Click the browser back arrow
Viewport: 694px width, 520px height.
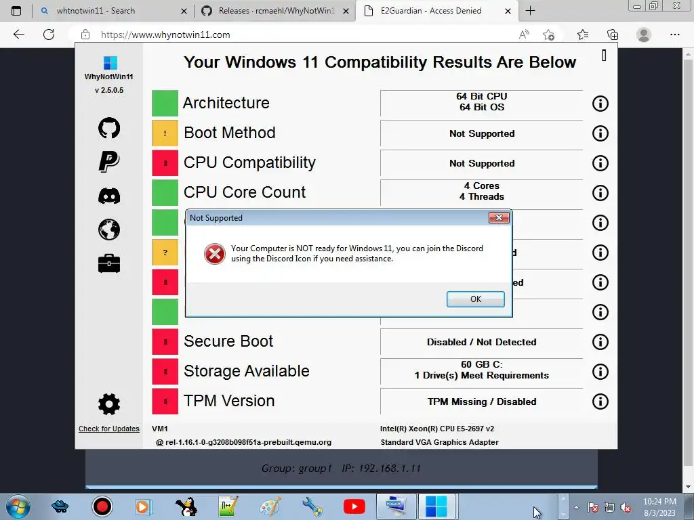18,35
